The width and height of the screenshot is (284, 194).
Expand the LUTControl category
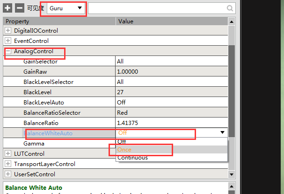click(8, 154)
